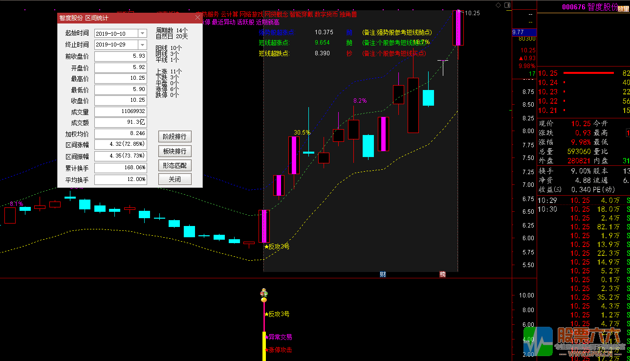
Task: Click the 云计算 concept tag
Action: 229,14
